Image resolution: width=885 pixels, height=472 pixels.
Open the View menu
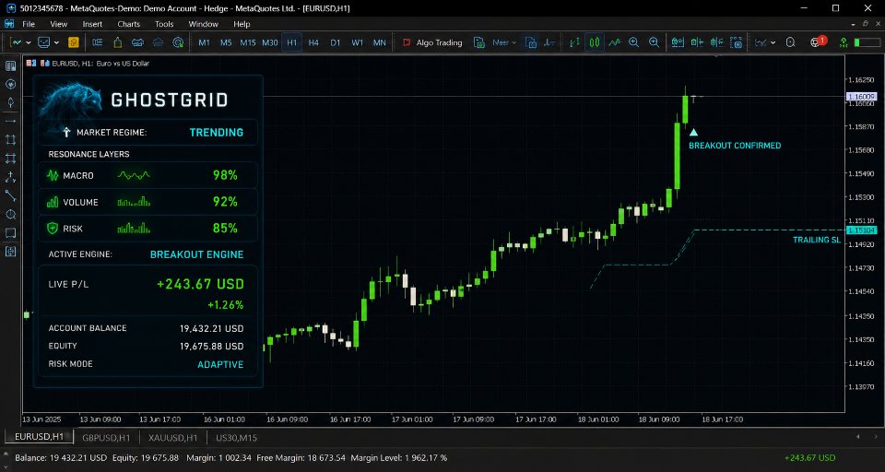point(59,24)
